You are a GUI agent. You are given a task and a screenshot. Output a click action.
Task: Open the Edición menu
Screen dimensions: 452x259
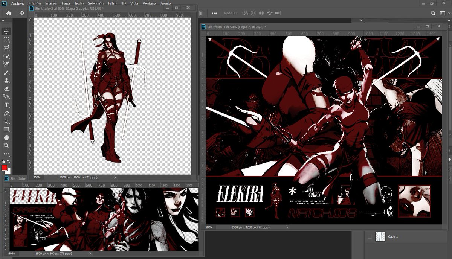point(35,3)
